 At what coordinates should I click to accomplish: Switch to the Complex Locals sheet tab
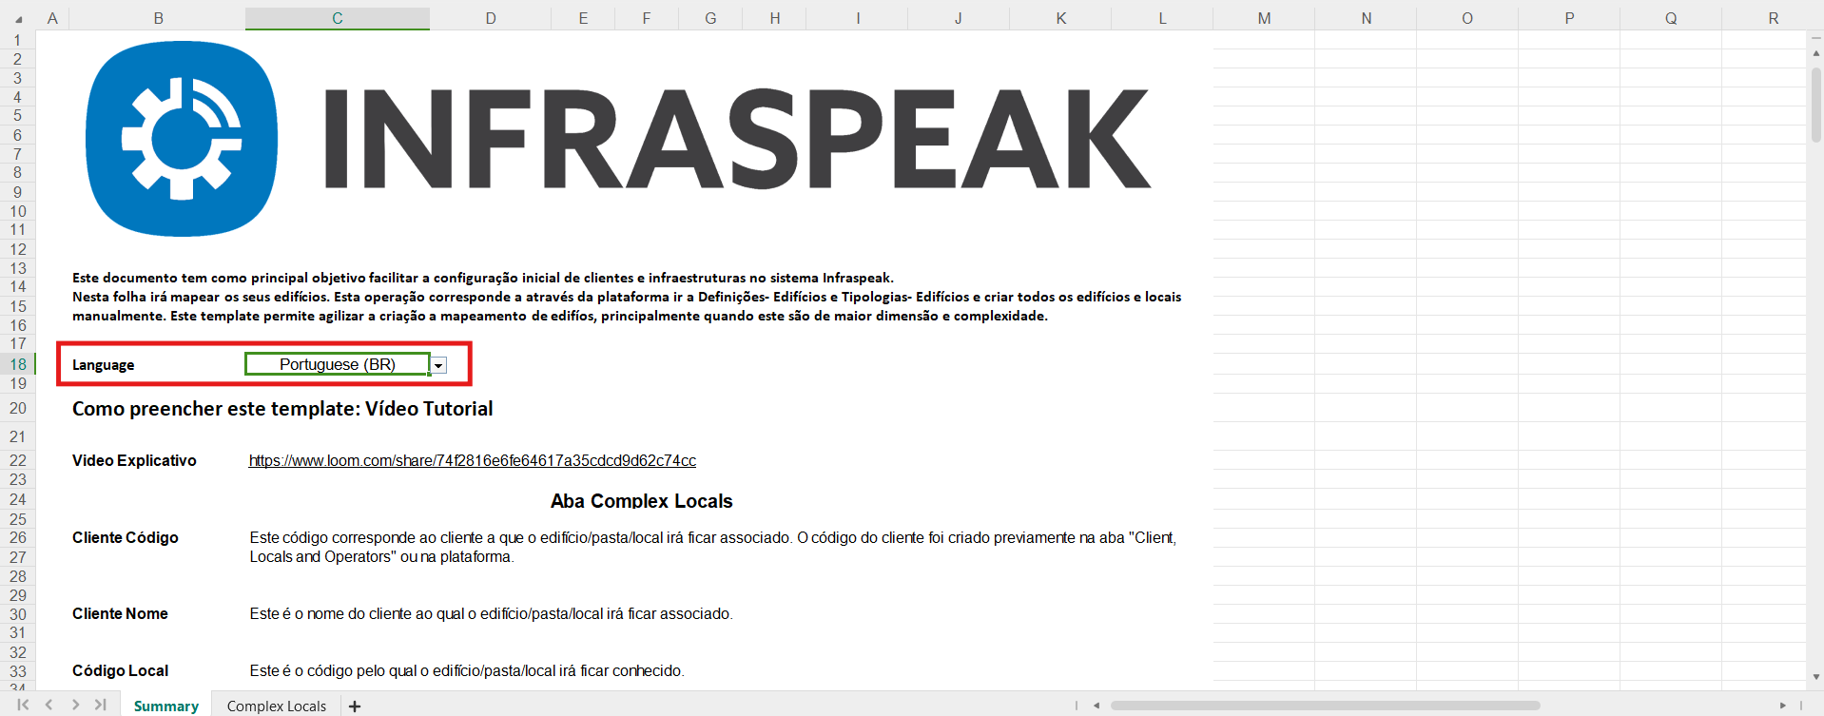(x=277, y=706)
